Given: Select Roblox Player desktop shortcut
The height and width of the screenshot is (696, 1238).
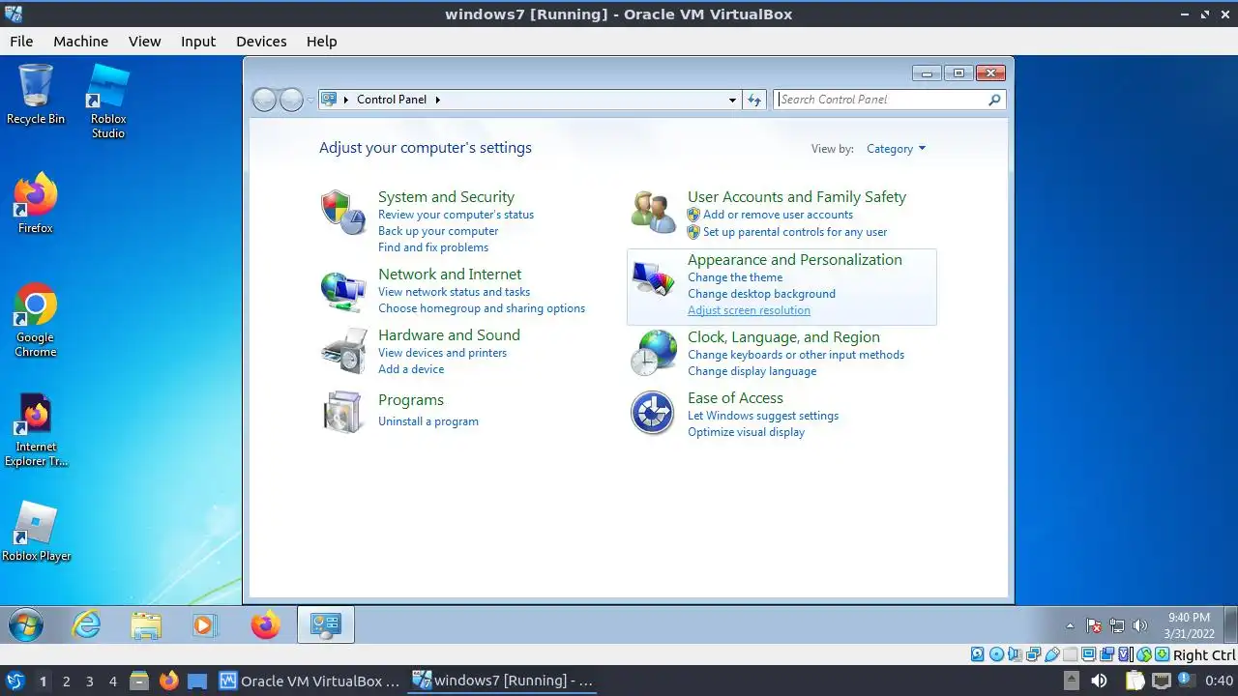Looking at the screenshot, I should [x=36, y=532].
